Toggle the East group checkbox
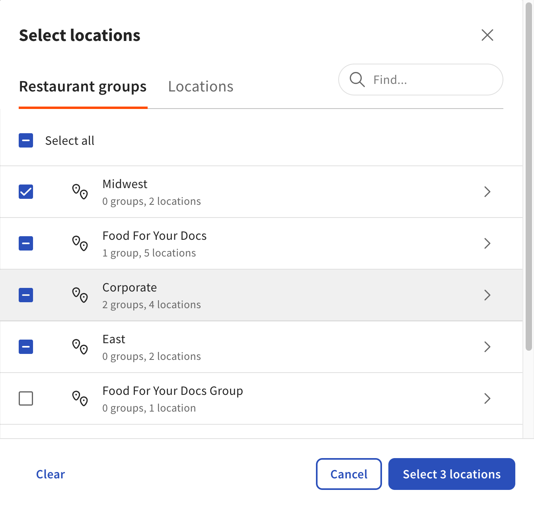The height and width of the screenshot is (509, 534). coord(26,347)
